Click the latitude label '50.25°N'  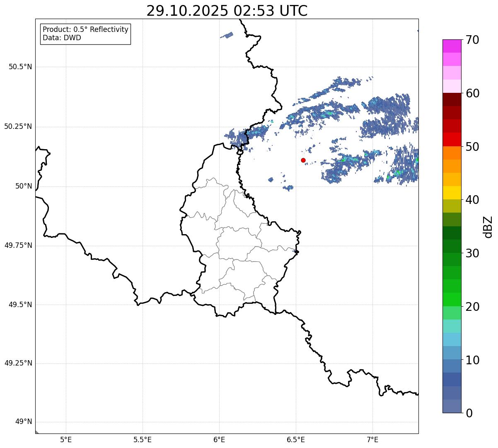pyautogui.click(x=18, y=126)
